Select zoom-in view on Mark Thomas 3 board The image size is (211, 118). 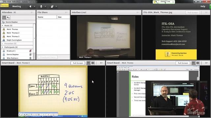[x=93, y=63]
